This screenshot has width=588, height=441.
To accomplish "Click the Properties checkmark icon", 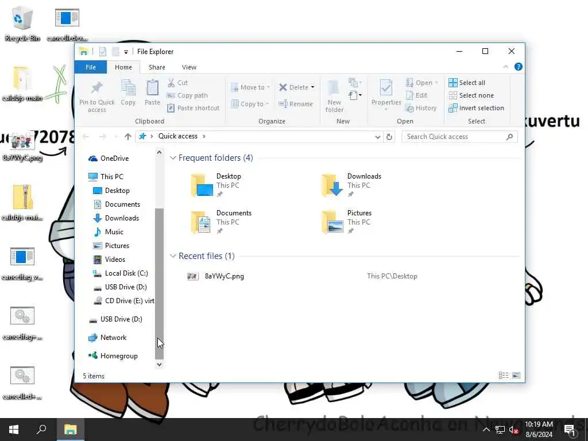I will point(386,88).
